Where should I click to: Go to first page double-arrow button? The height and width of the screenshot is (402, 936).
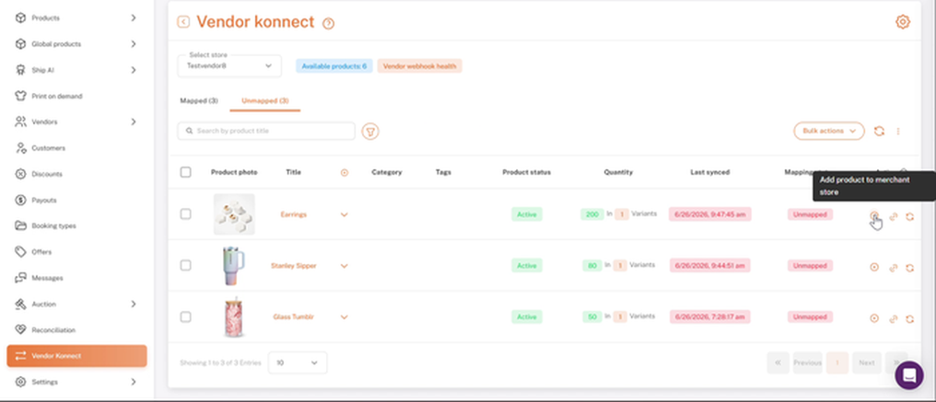pyautogui.click(x=778, y=362)
